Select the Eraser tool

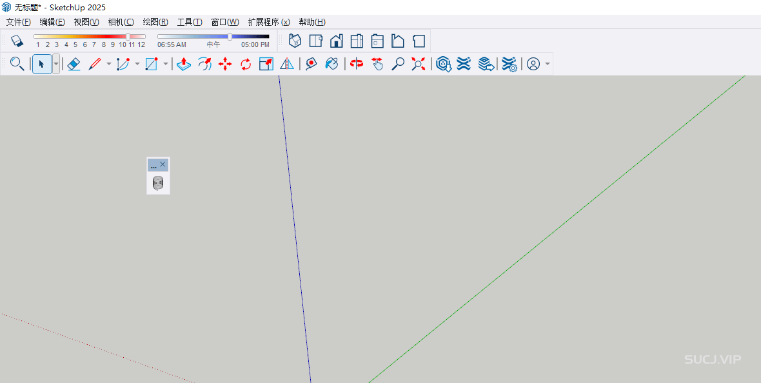[x=74, y=64]
